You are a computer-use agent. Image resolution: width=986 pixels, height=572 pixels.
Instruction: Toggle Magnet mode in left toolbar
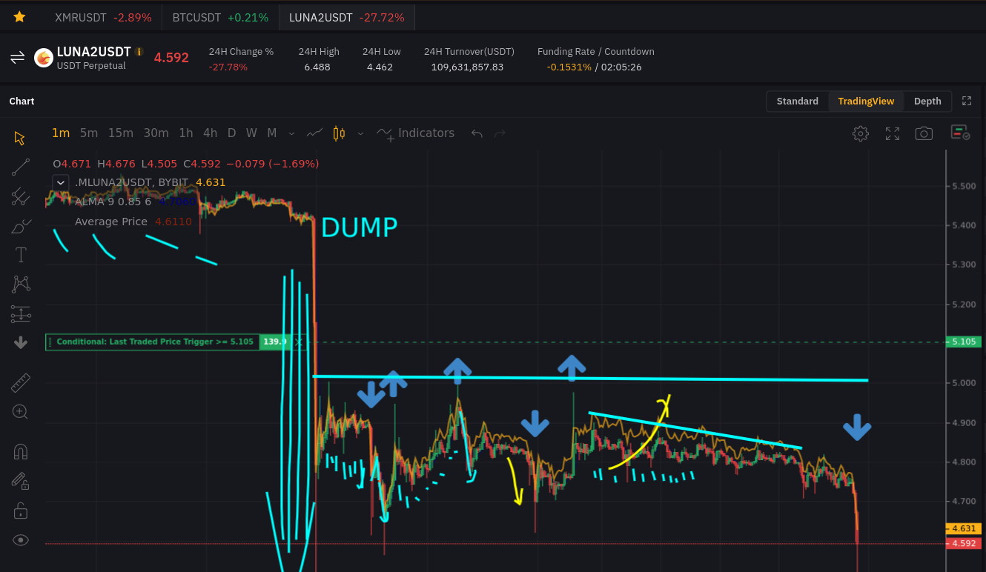tap(21, 451)
